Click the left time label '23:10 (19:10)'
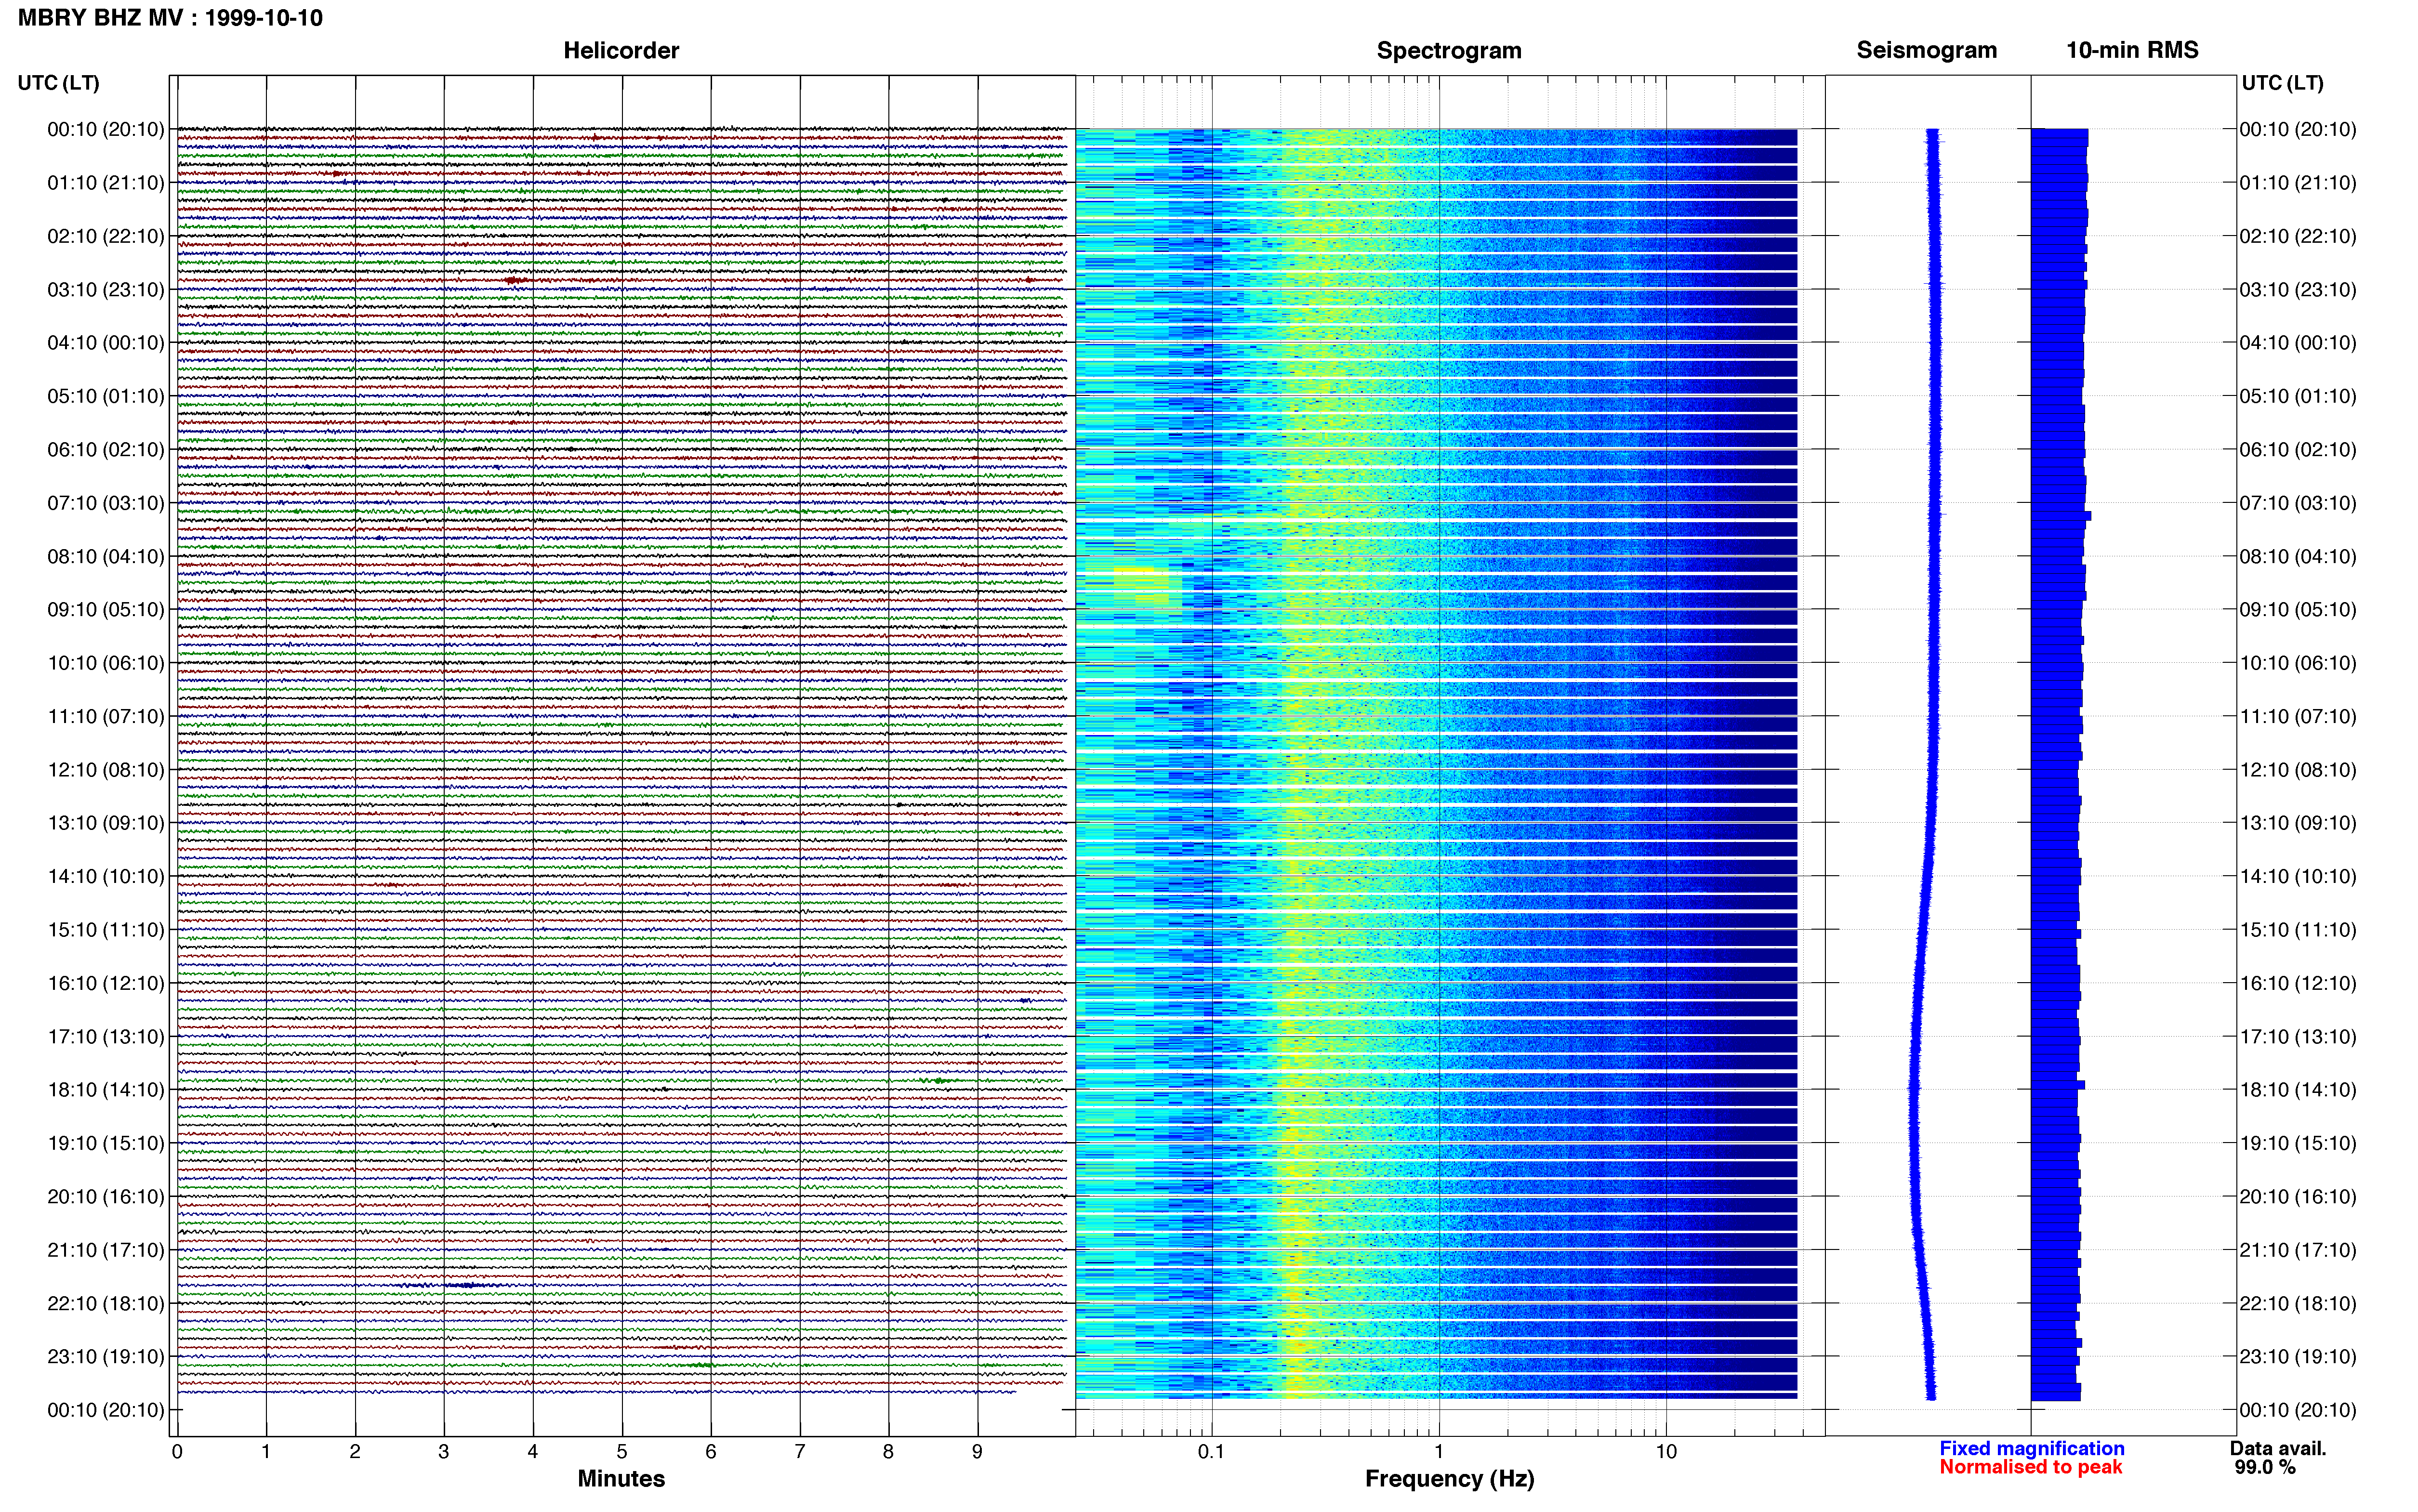 pos(105,1357)
